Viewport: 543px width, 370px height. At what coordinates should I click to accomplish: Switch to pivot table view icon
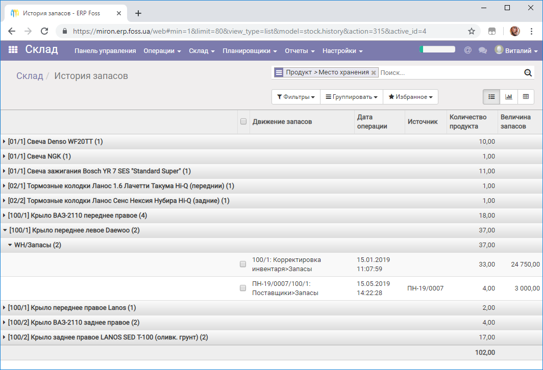pos(526,97)
